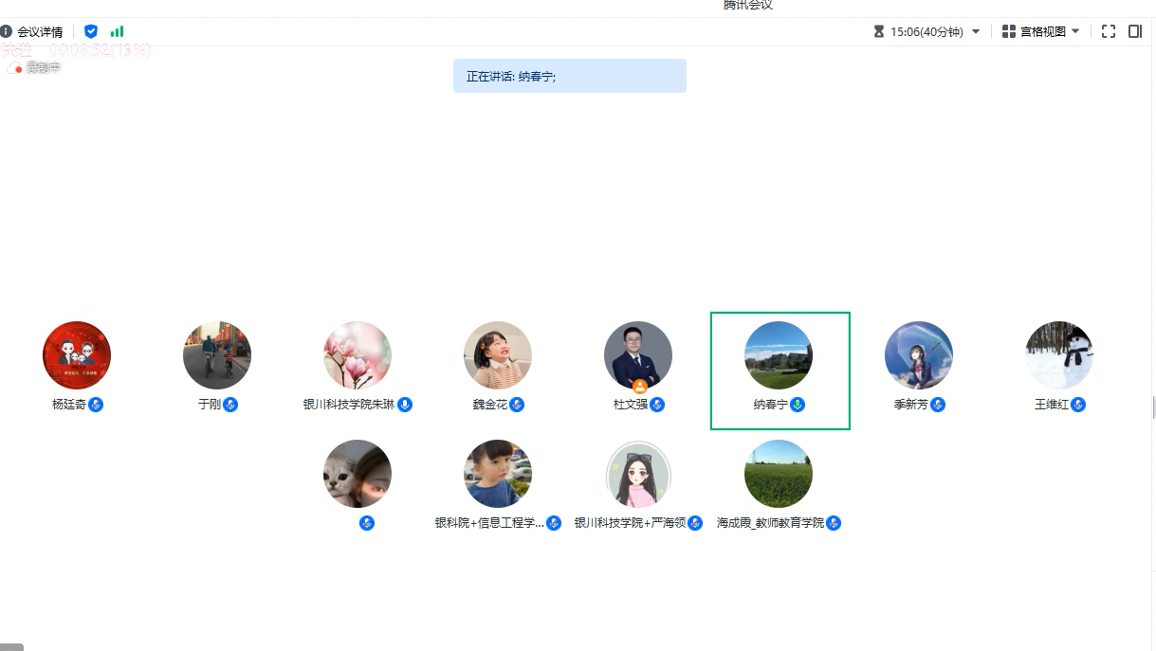This screenshot has width=1156, height=651.
Task: Click the scrollbar handle on the right edge
Action: [x=1153, y=407]
